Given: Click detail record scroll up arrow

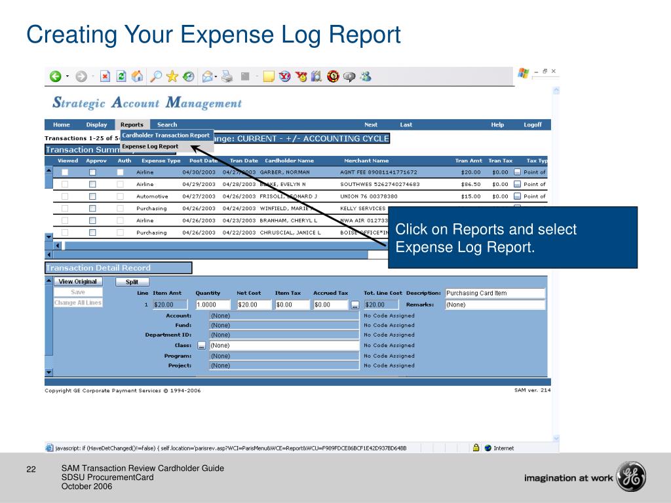Looking at the screenshot, I should [48, 281].
